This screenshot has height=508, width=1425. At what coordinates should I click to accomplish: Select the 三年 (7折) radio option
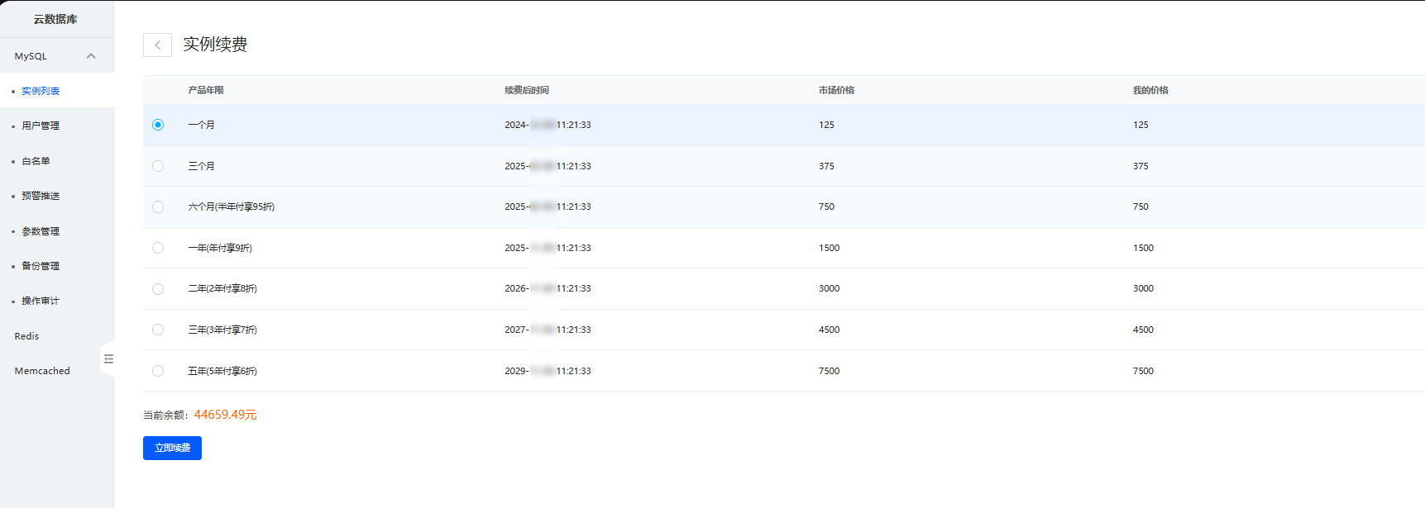(158, 330)
